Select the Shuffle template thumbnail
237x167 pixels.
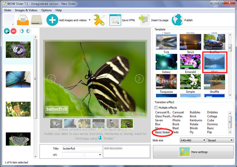pyautogui.click(x=214, y=82)
